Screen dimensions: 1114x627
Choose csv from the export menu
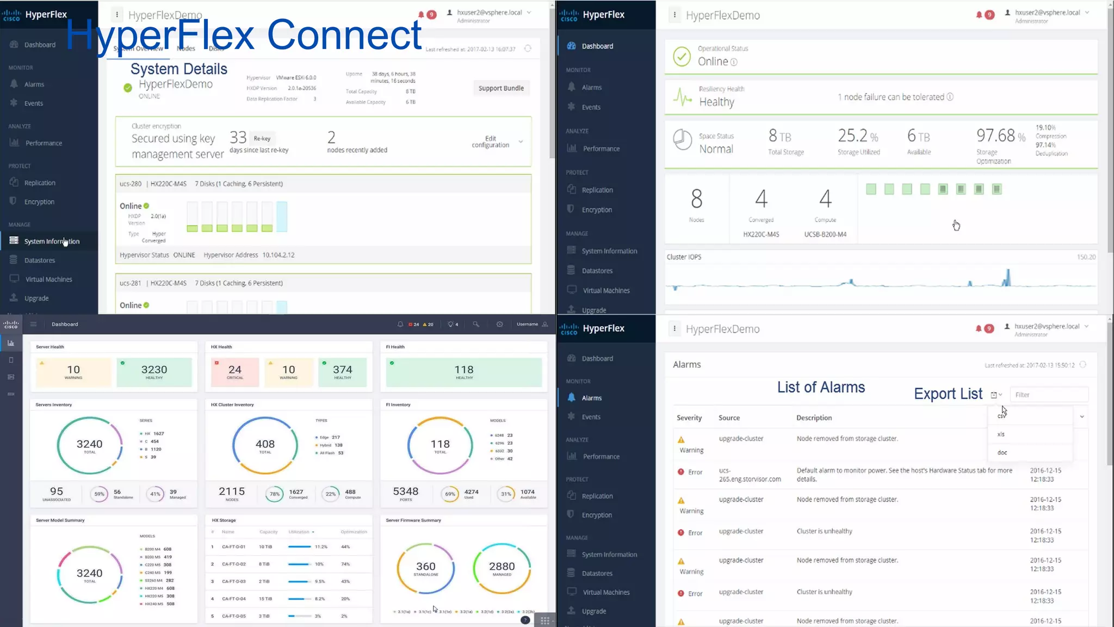pos(1001,416)
